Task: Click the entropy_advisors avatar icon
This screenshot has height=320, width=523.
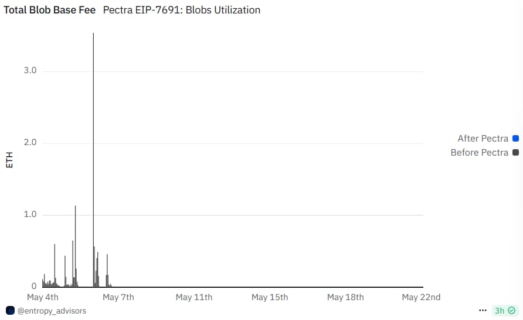Action: pos(10,310)
